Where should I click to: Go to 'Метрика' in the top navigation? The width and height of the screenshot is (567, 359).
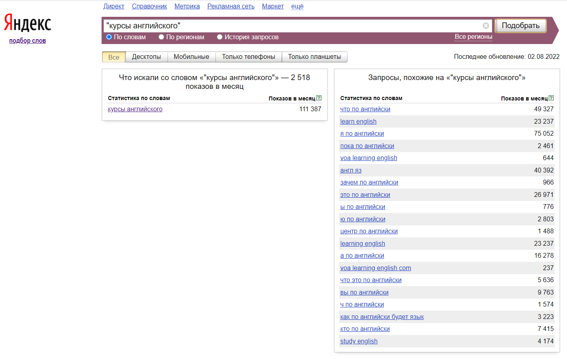(187, 6)
